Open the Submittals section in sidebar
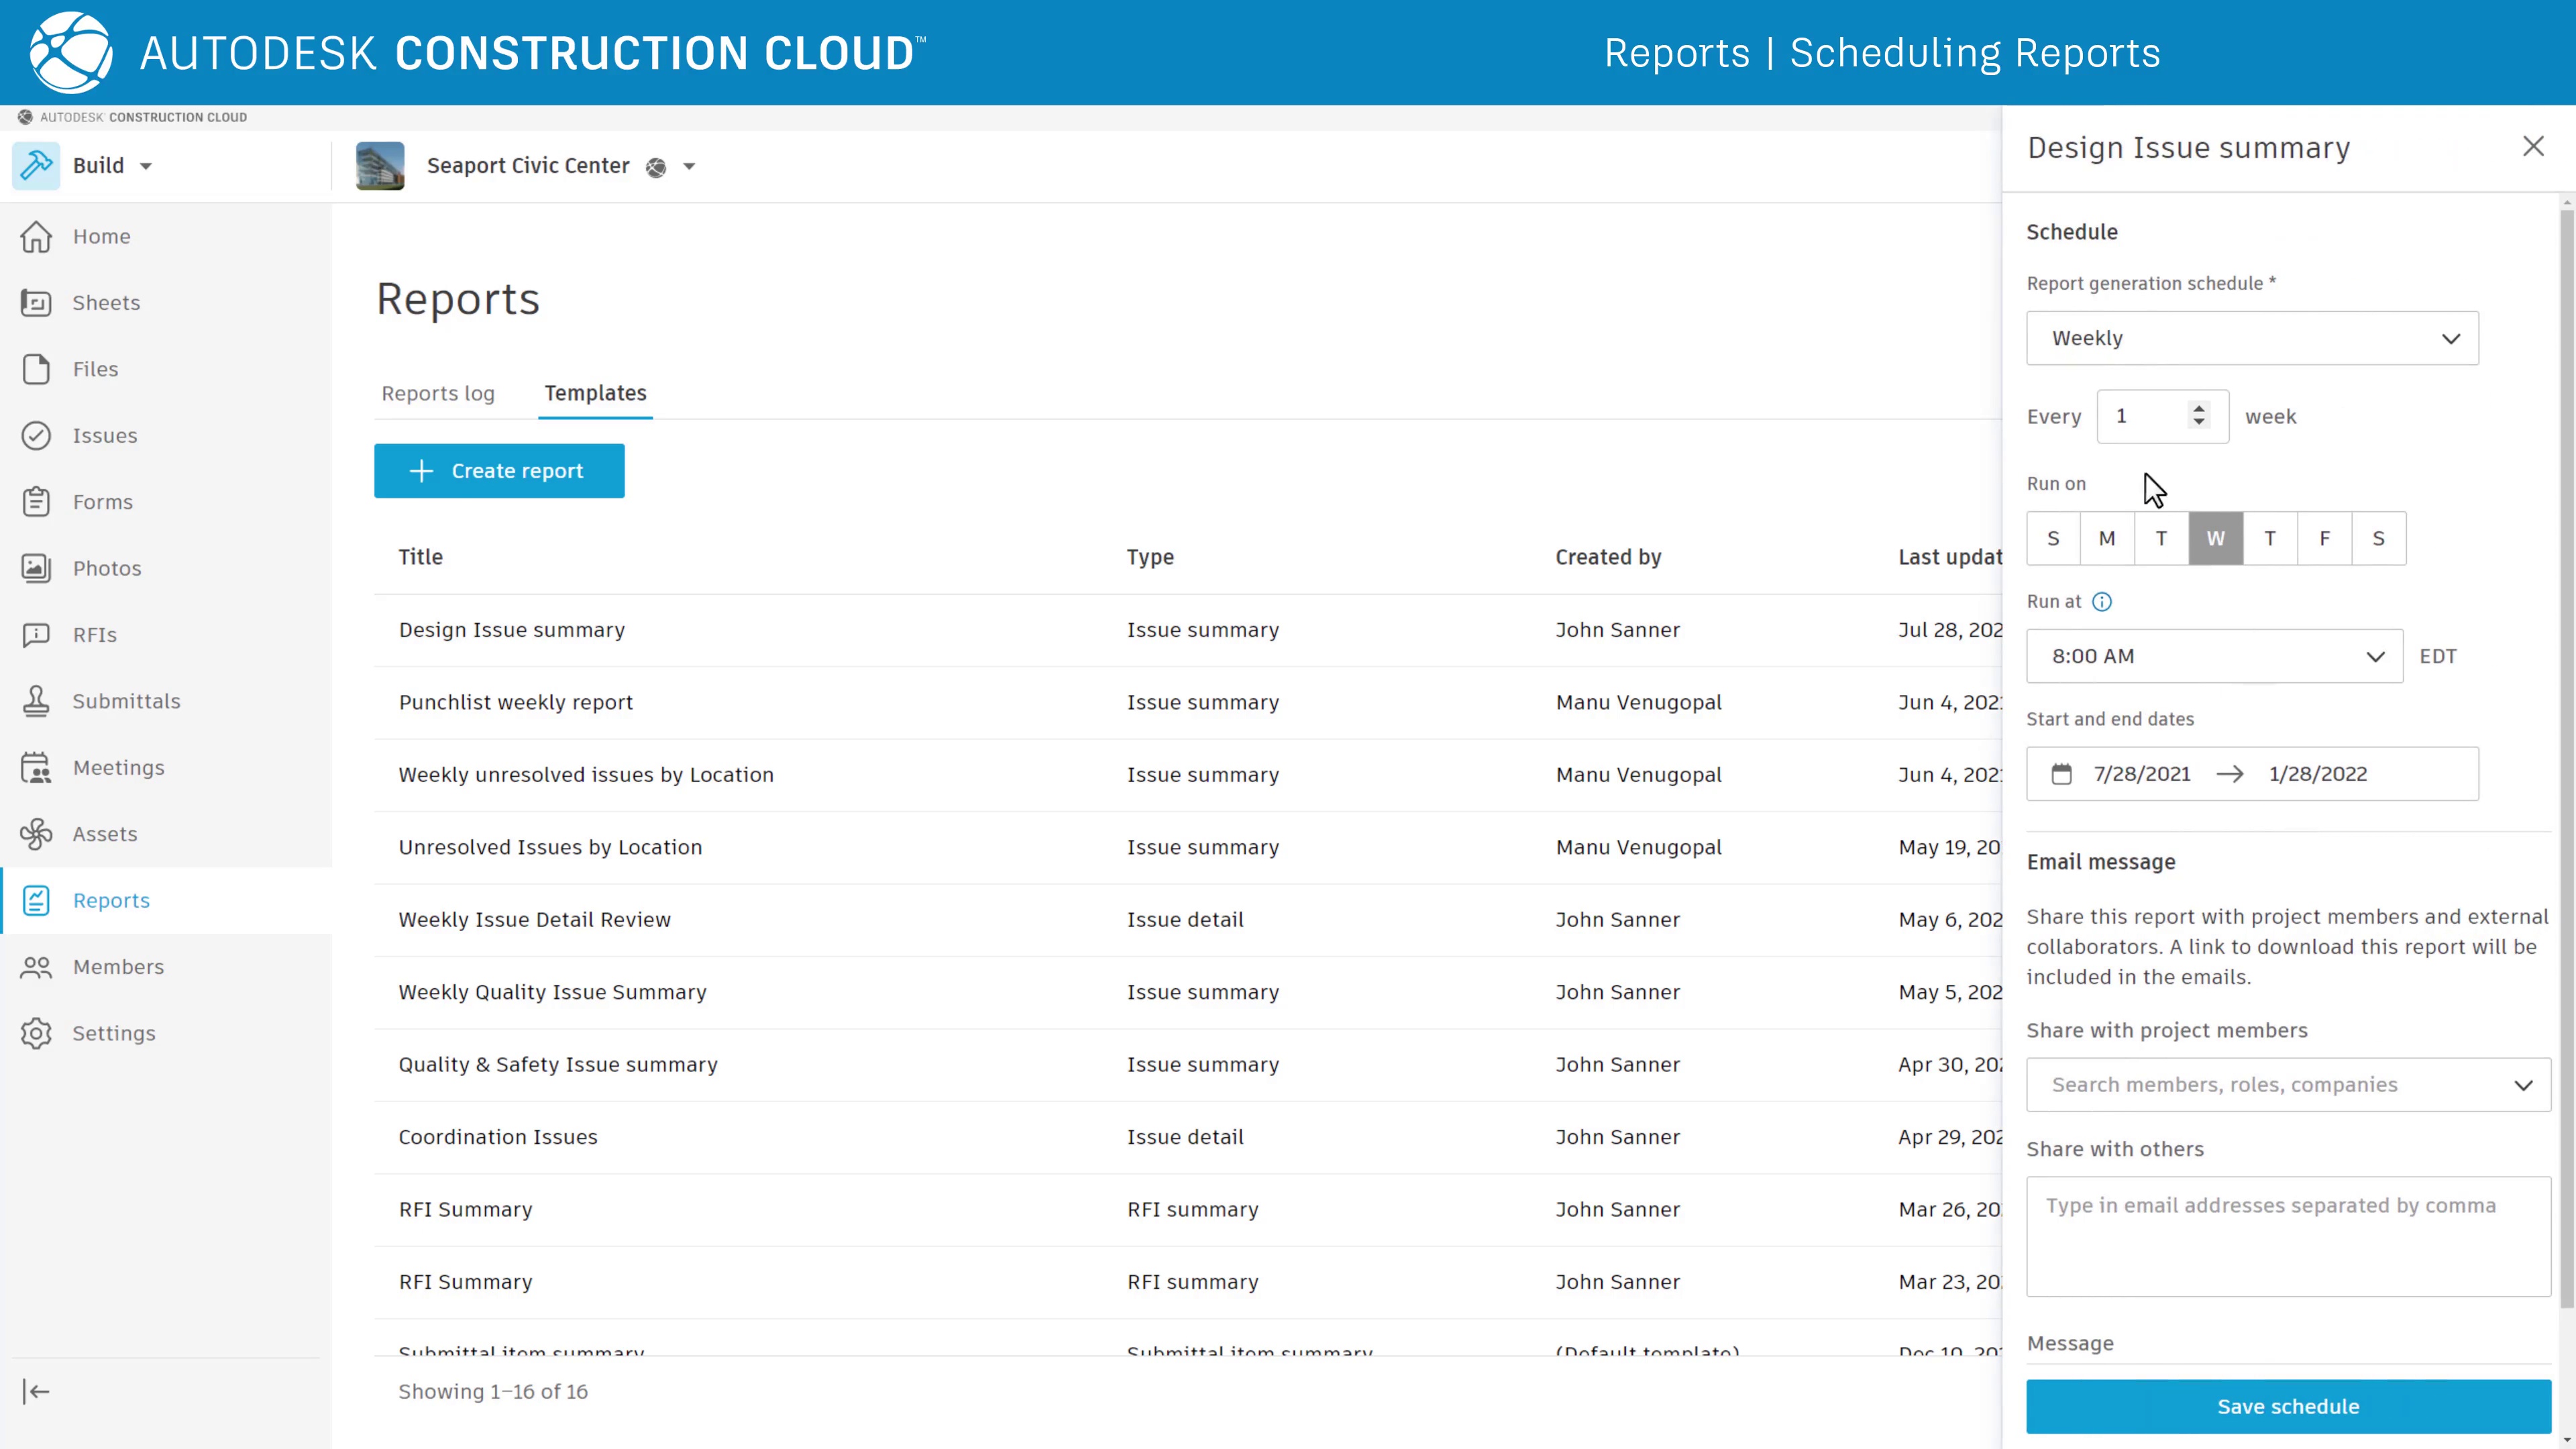 [126, 700]
